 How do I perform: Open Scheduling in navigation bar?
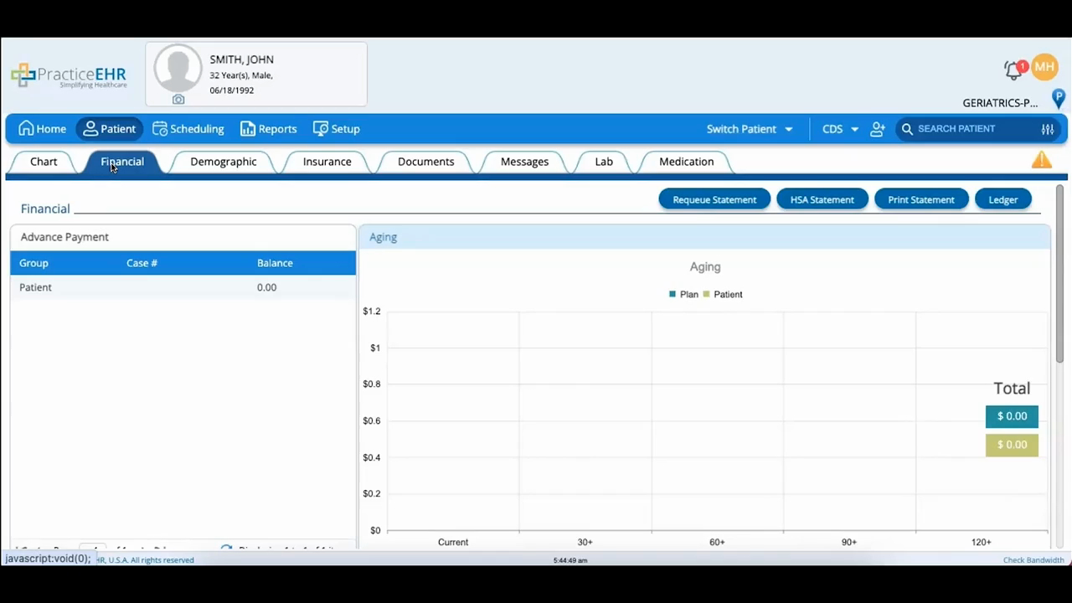[x=188, y=129]
